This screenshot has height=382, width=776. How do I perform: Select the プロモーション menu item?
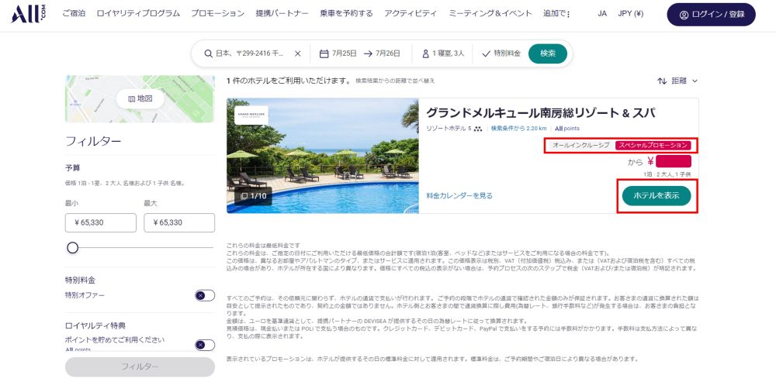[217, 14]
